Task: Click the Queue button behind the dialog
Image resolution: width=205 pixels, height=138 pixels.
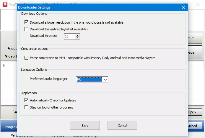Action: [x=195, y=52]
